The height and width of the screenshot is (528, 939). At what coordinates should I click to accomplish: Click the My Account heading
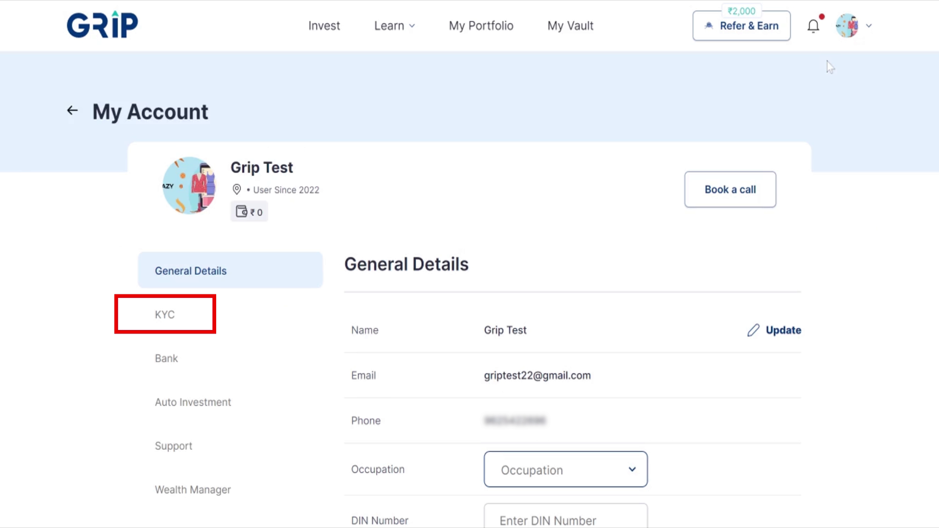pyautogui.click(x=150, y=112)
